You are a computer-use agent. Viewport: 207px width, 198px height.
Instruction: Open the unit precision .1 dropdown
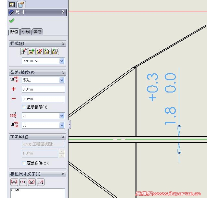tap(62, 116)
